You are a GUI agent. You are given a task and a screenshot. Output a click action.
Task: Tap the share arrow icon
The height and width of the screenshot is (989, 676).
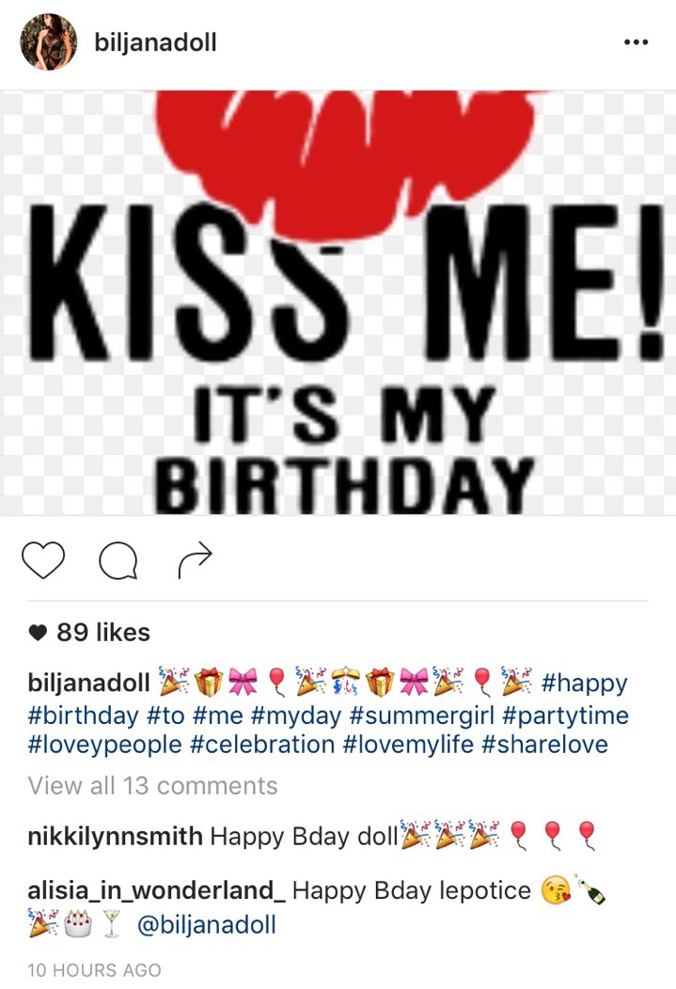pyautogui.click(x=195, y=558)
